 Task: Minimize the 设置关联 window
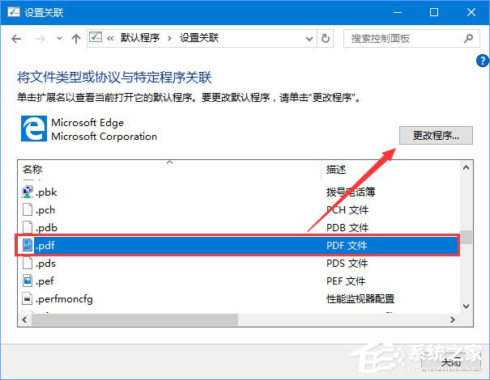click(x=398, y=12)
